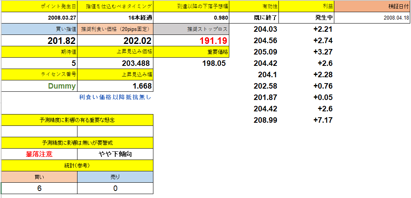Select the ライセンス番号 label cell
This screenshot has width=411, height=198.
(x=39, y=74)
